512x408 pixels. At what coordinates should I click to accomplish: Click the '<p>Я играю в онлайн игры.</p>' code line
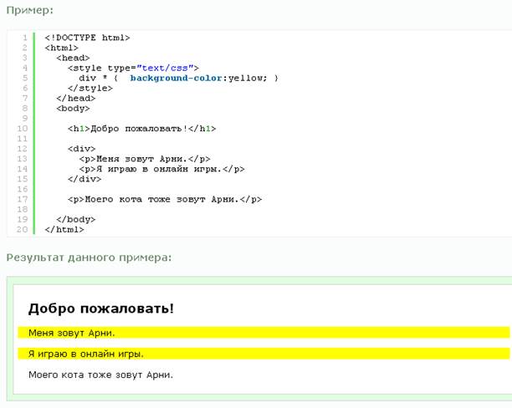point(161,169)
